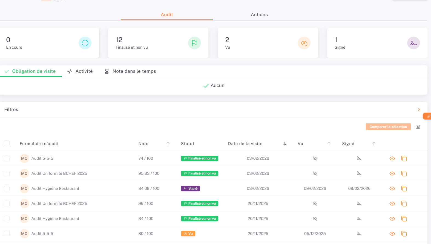View Audit Hygiène 84 / 100 via eye icon
This screenshot has height=244, width=431.
pyautogui.click(x=392, y=219)
